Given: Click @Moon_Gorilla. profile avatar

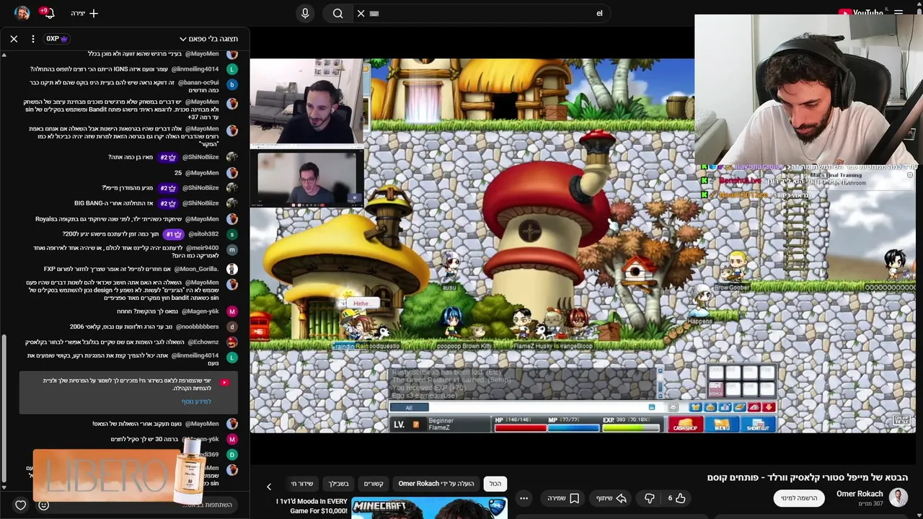Looking at the screenshot, I should (x=231, y=269).
